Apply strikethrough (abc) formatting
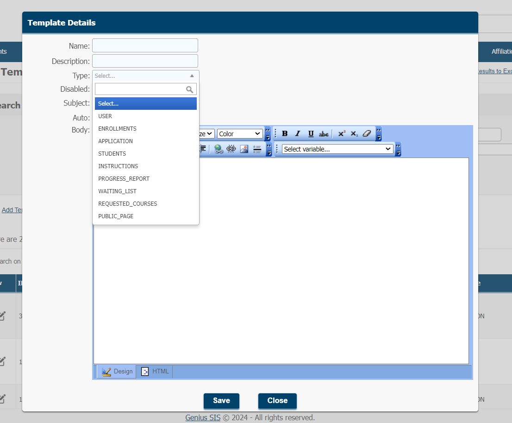This screenshot has width=512, height=423. coord(324,134)
